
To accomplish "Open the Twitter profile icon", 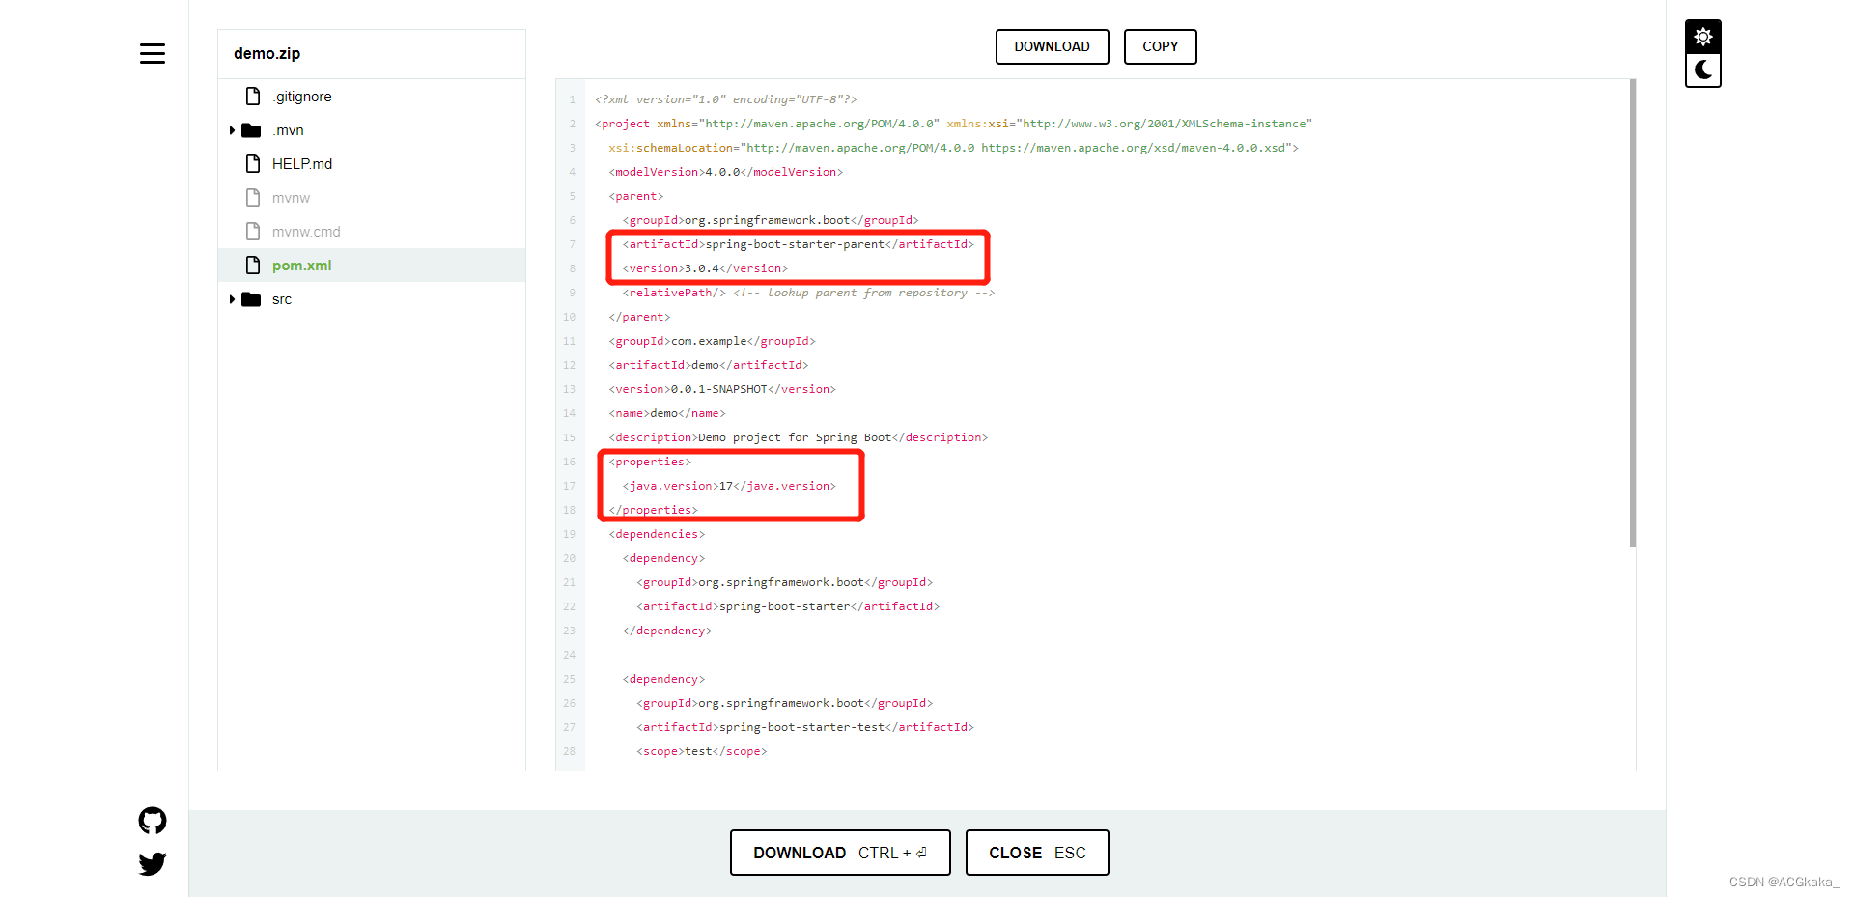I will 152,863.
